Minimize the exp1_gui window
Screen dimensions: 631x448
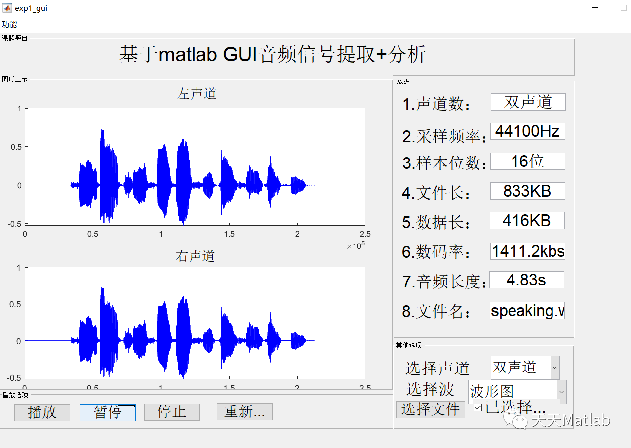pyautogui.click(x=596, y=8)
